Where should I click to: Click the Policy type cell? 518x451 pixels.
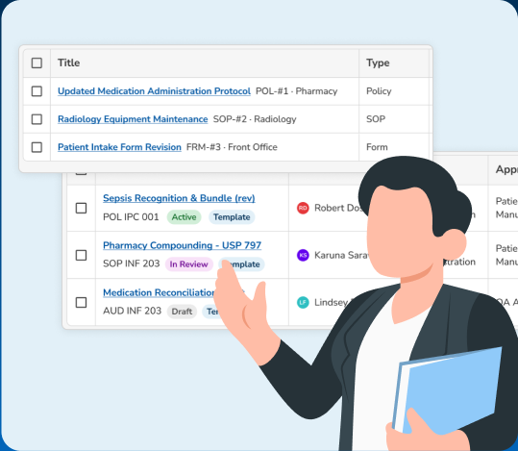click(379, 91)
